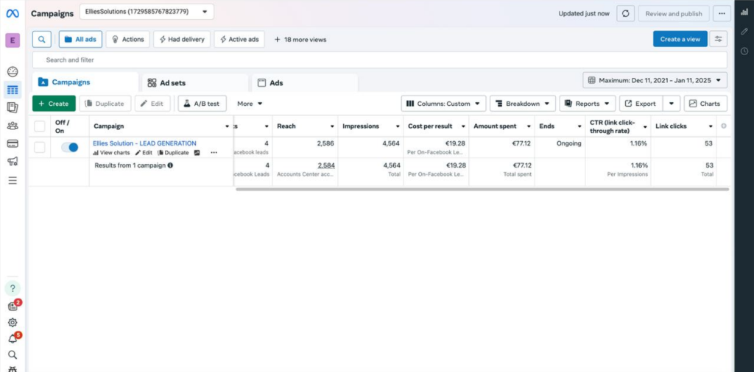This screenshot has height=372, width=754.
Task: Open the Reports dropdown
Action: pyautogui.click(x=587, y=104)
